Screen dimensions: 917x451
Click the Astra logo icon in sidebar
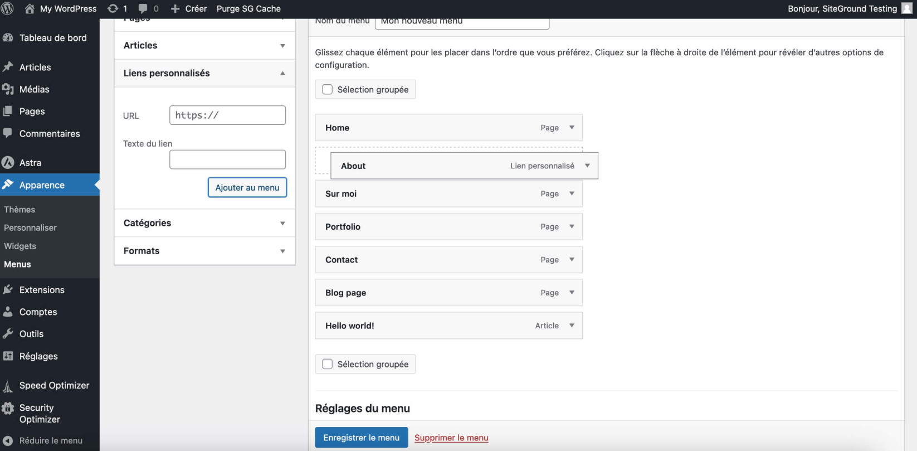click(x=8, y=163)
